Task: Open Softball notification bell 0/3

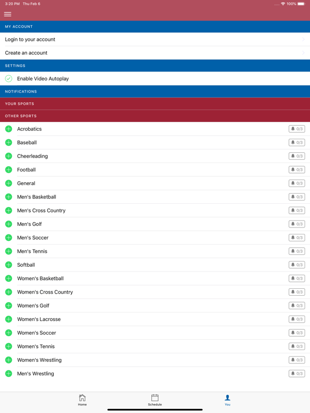Action: pyautogui.click(x=297, y=265)
